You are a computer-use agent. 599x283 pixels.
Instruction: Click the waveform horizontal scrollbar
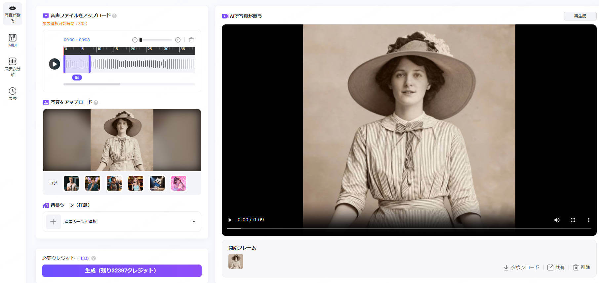pyautogui.click(x=92, y=84)
